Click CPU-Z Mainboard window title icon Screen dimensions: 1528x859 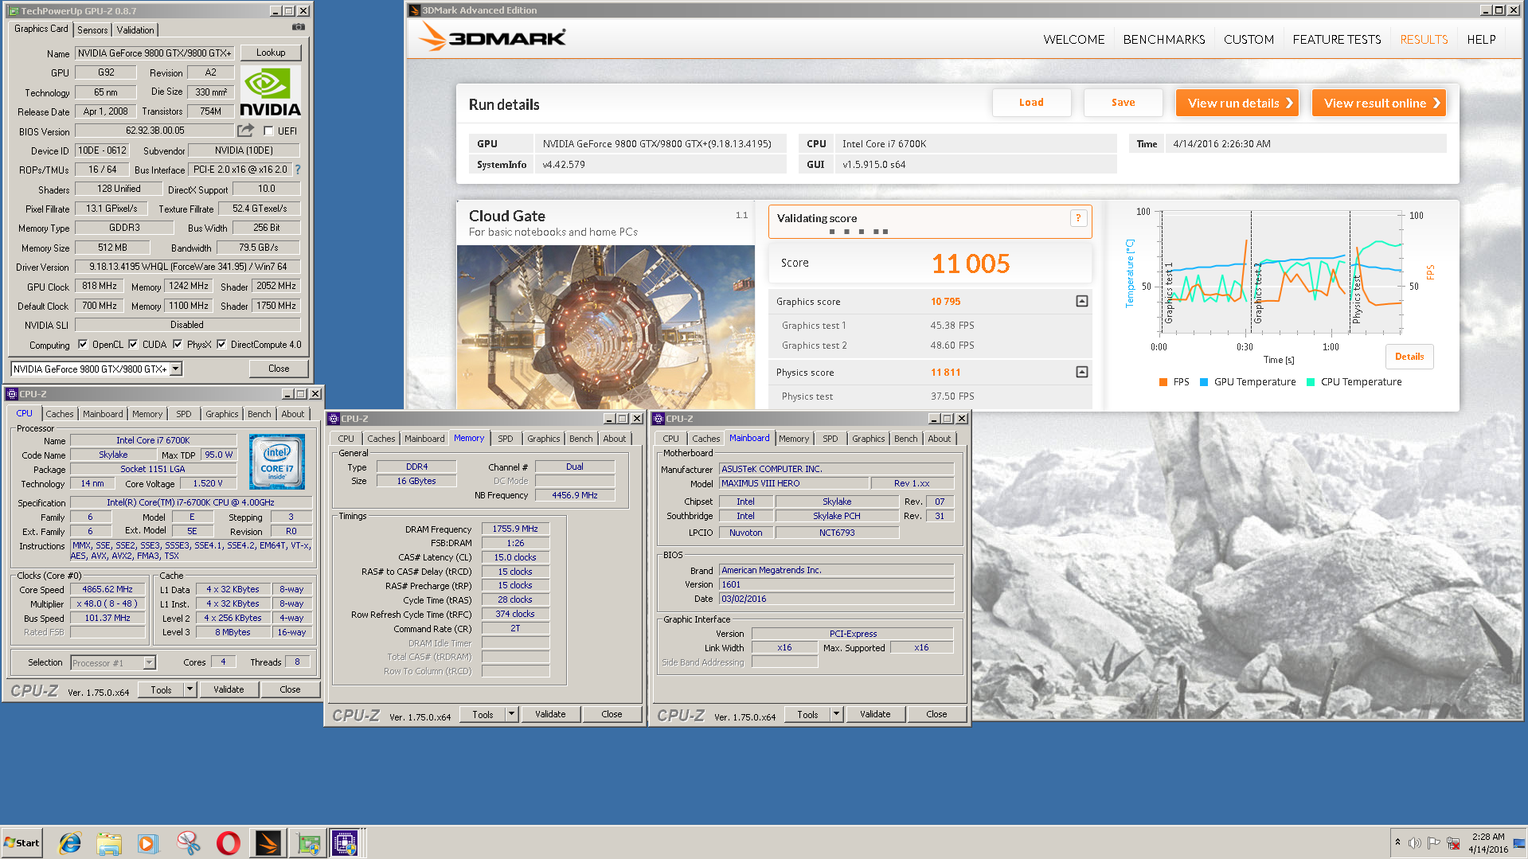tap(658, 419)
